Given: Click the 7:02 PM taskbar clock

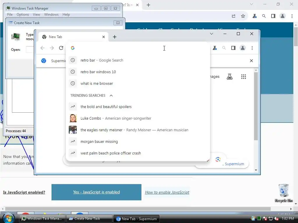Looking at the screenshot, I should click(x=288, y=219).
